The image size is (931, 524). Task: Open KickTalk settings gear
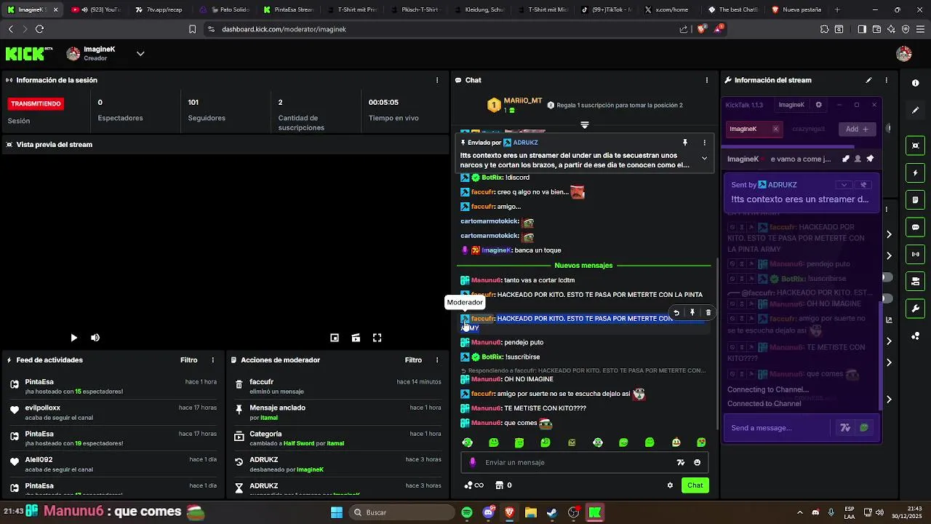(x=818, y=105)
